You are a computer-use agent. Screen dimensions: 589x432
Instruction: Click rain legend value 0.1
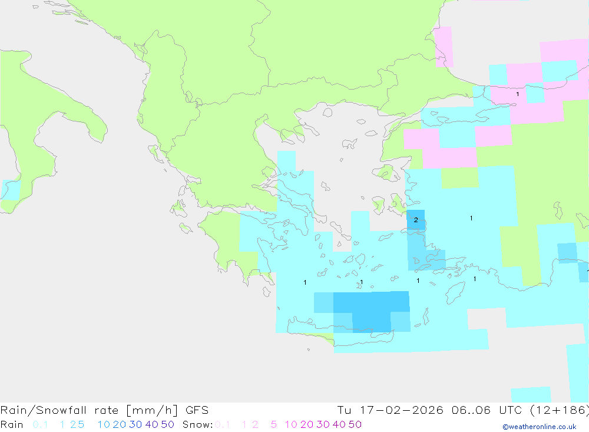40,424
